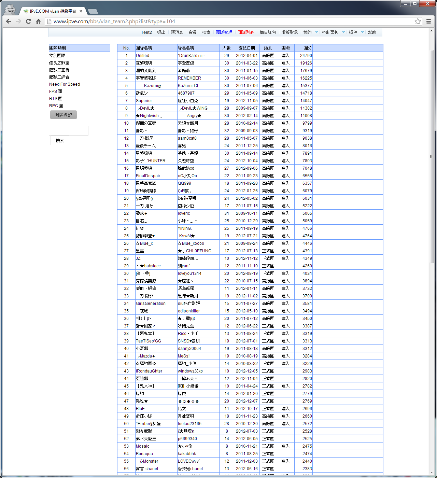Select team name Bonaqua

tap(144, 454)
